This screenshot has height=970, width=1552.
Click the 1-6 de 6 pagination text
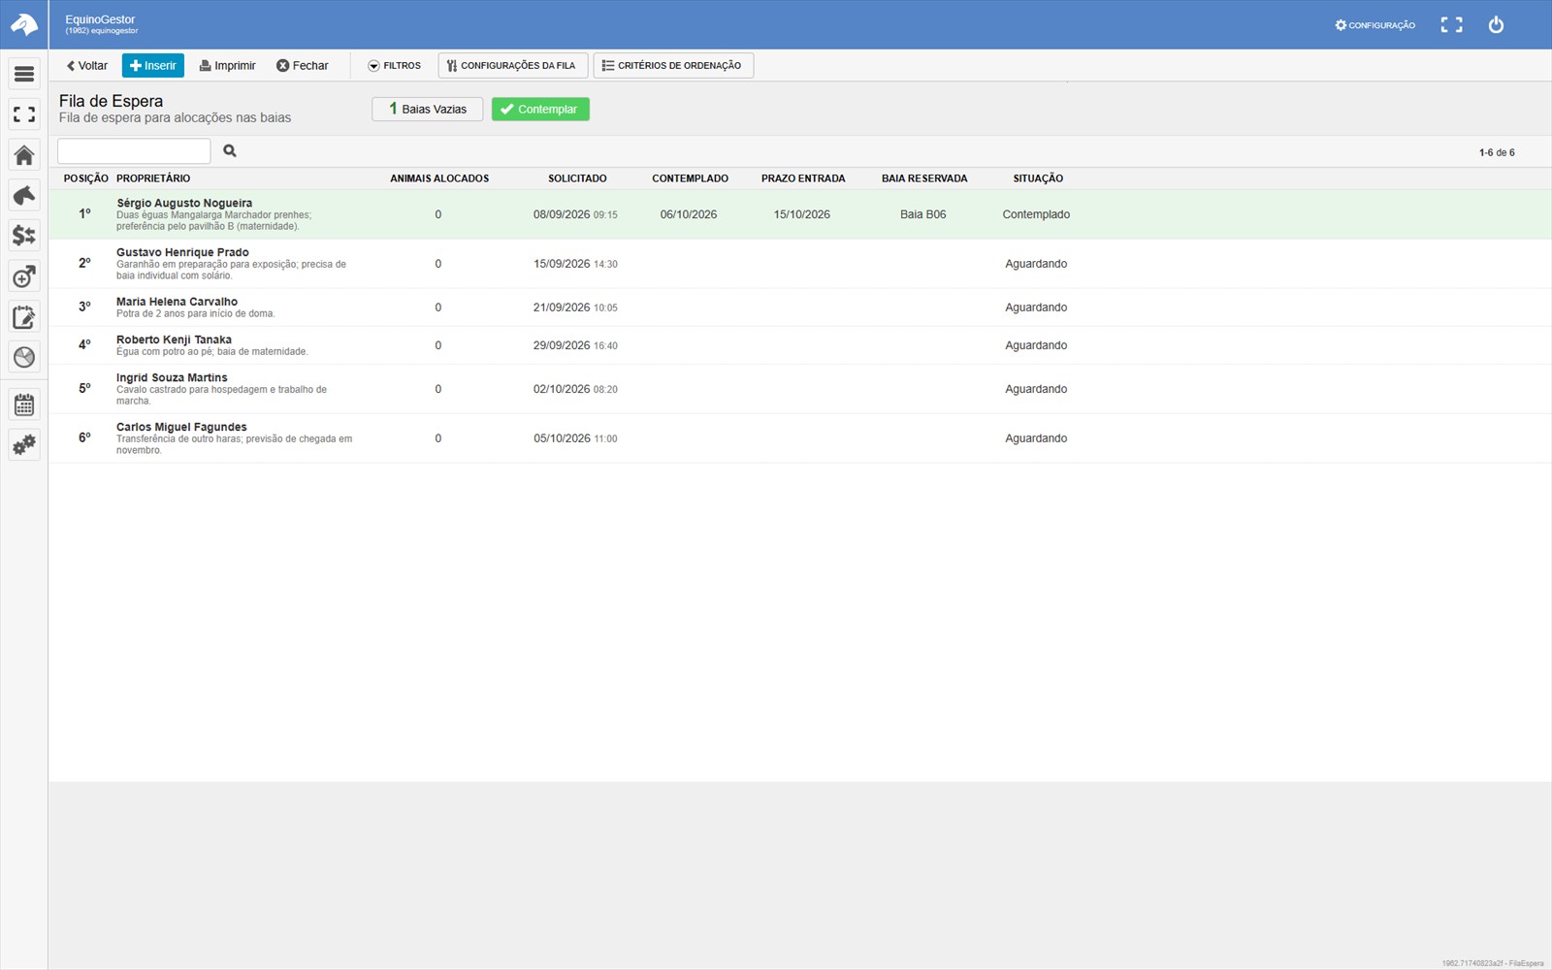click(1497, 152)
